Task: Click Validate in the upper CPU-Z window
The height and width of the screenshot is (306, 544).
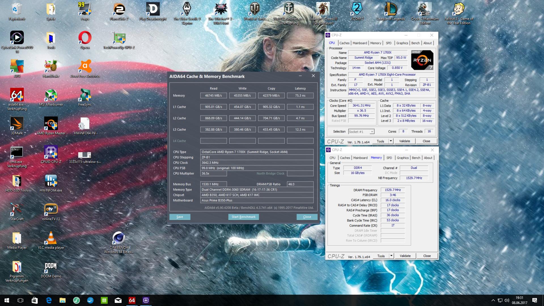Action: pos(405,141)
